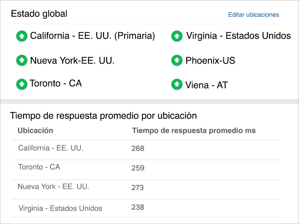Click the 259 value for Toronto - CA
The width and height of the screenshot is (299, 224).
click(x=138, y=168)
